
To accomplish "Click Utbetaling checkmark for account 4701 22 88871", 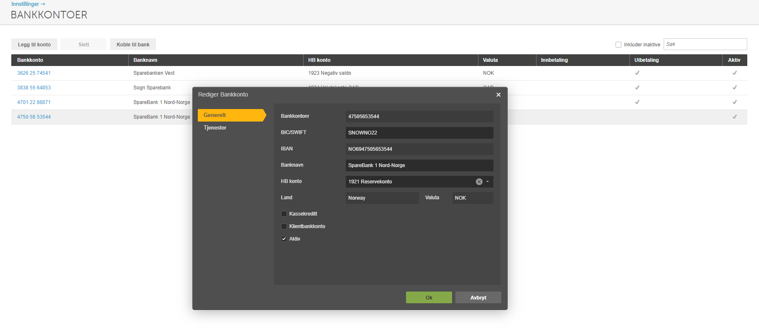I will (x=637, y=102).
